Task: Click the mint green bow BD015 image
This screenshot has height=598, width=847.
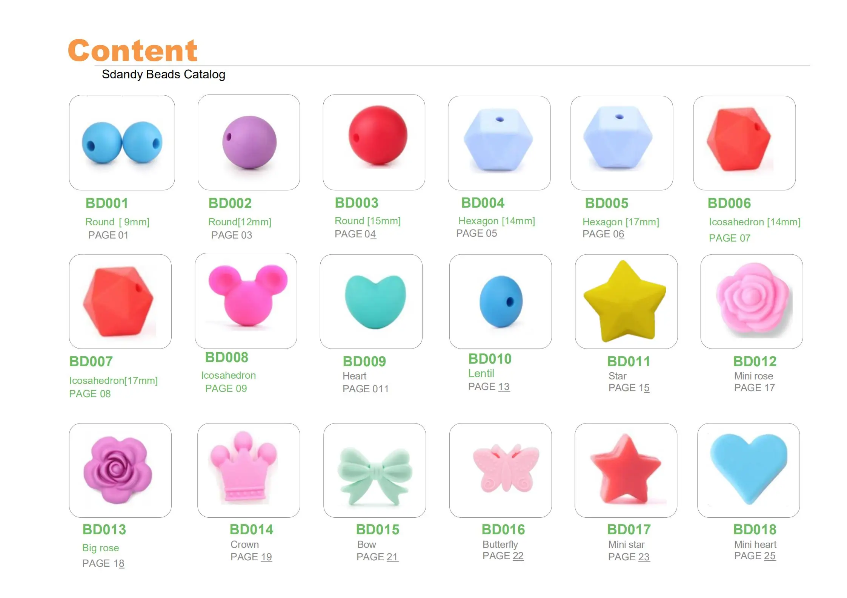Action: (375, 470)
